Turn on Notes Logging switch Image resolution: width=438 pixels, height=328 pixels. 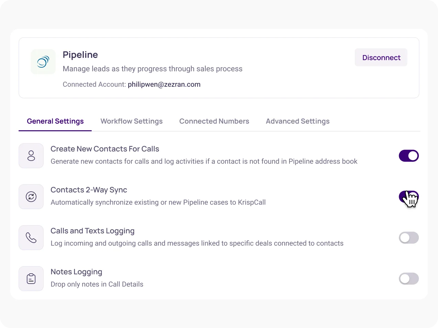coord(409,279)
